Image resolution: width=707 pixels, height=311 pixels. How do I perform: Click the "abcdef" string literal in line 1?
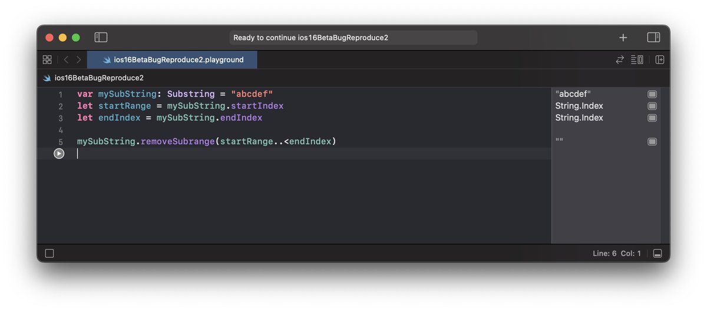[x=252, y=94]
